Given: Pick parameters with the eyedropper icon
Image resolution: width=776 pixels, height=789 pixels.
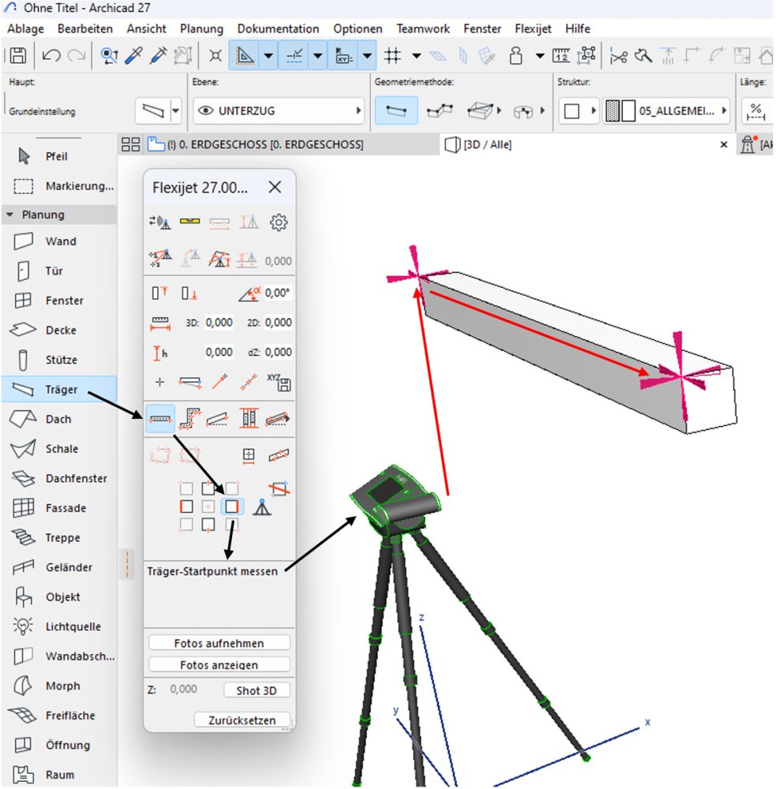Looking at the screenshot, I should [x=134, y=55].
